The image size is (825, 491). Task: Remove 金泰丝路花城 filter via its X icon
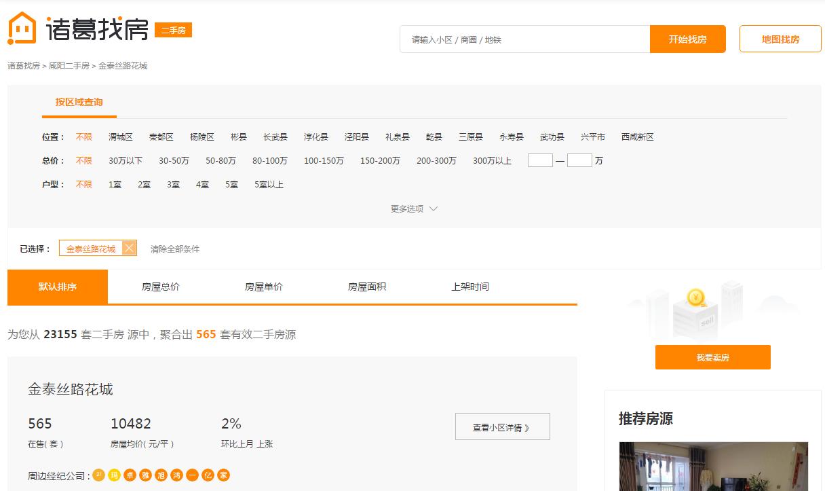coord(128,248)
